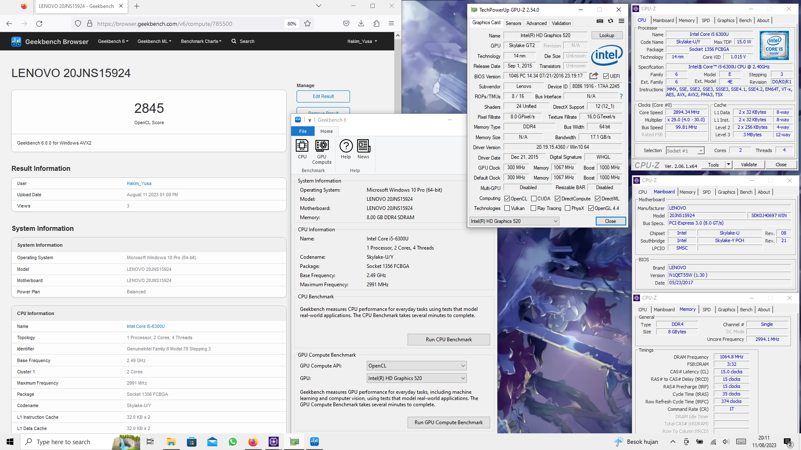Open the GPU-Z graphics card selector dropdown
Image resolution: width=801 pixels, height=450 pixels.
(514, 221)
